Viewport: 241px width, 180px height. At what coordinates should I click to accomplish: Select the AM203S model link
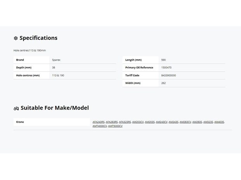pos(150,122)
